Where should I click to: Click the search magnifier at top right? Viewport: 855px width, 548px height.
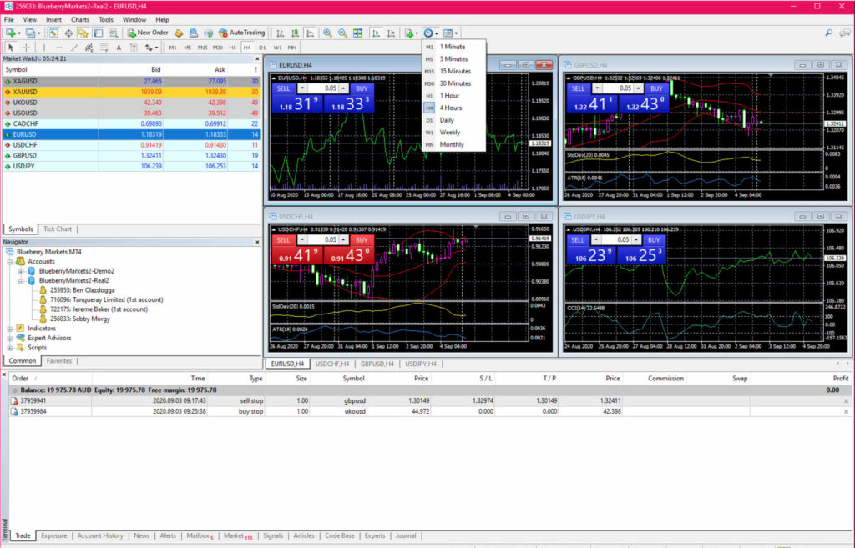(828, 33)
